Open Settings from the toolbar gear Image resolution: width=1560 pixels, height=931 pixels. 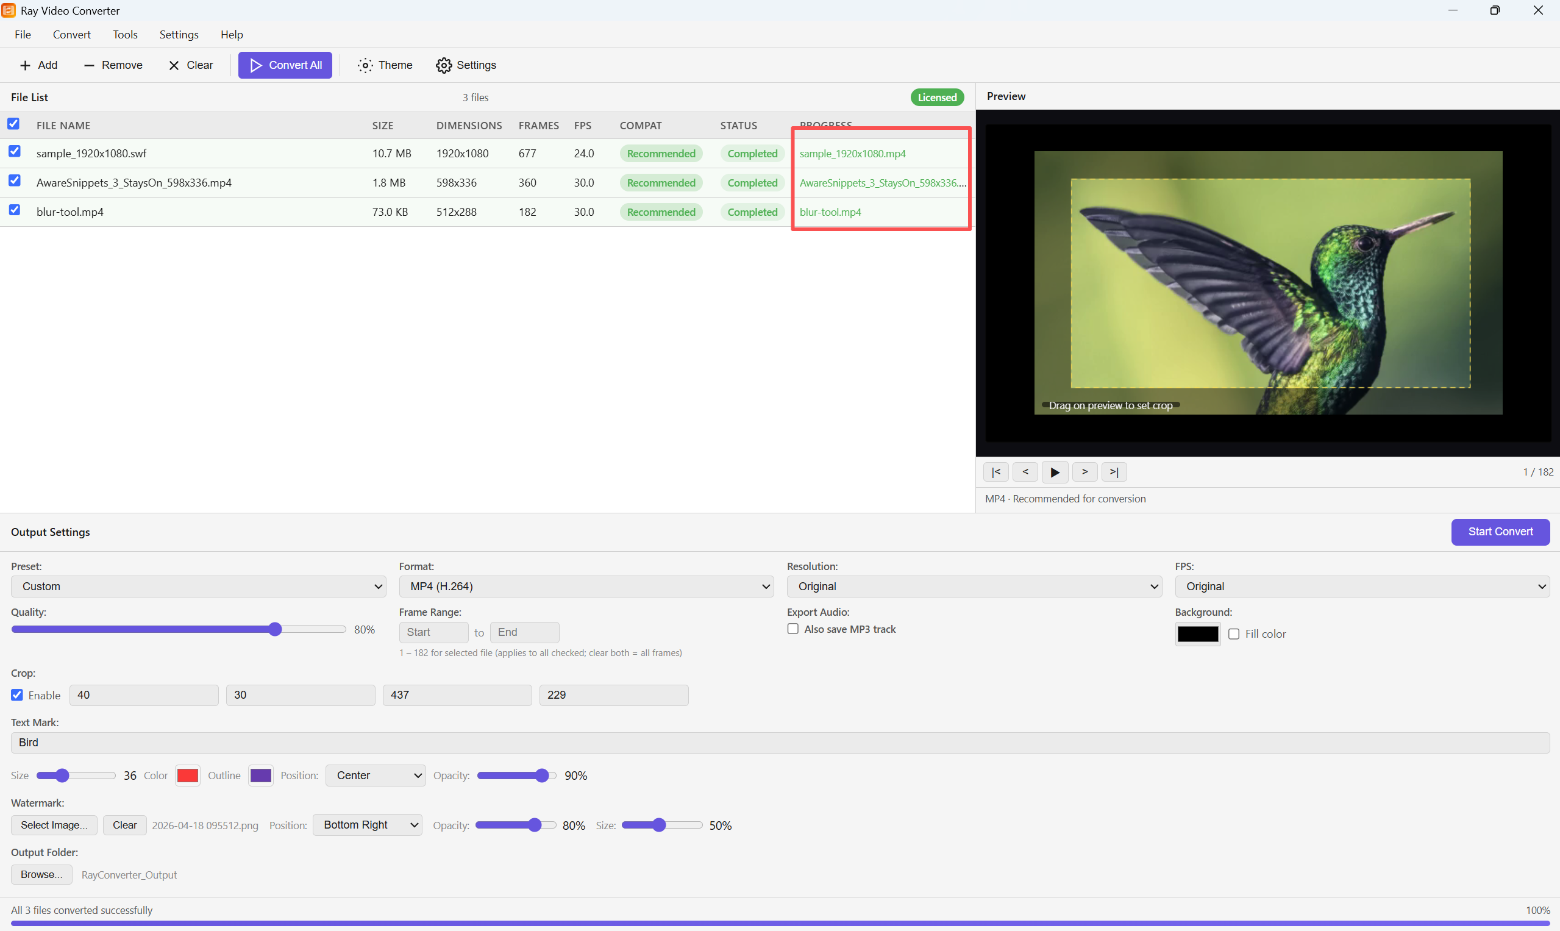[466, 65]
